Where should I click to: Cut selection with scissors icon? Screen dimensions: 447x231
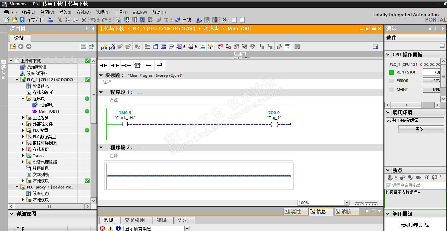[60, 20]
